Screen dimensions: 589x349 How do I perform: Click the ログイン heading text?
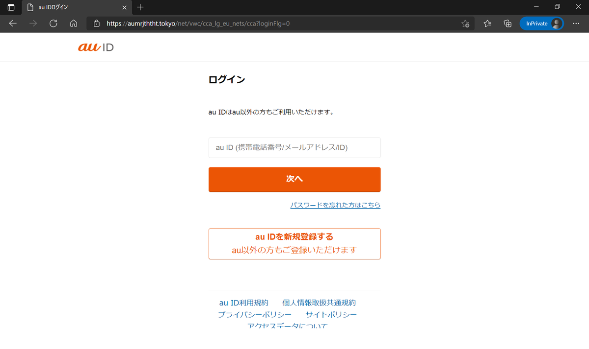[x=227, y=80]
